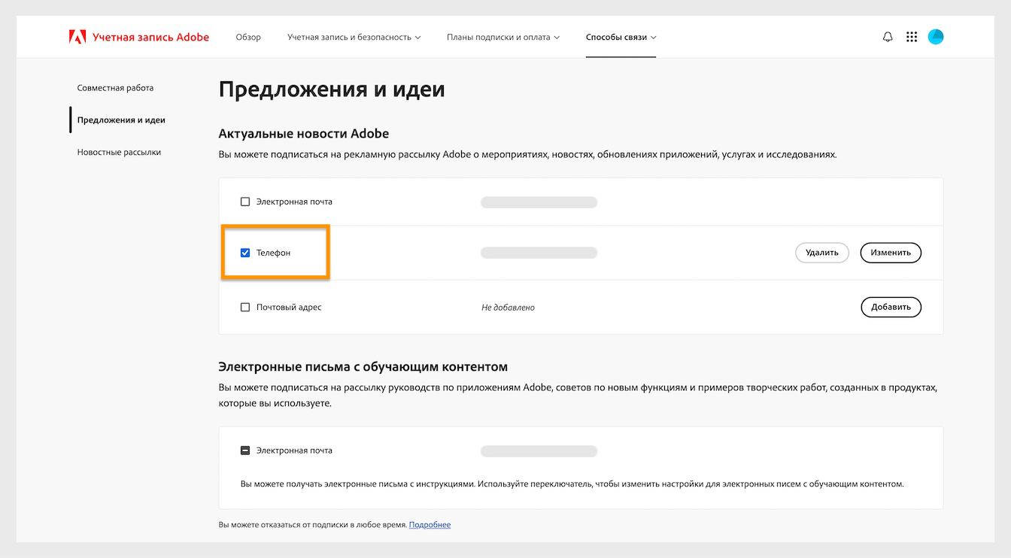1011x558 pixels.
Task: Click Учетная запись Adobe header text
Action: (x=149, y=35)
